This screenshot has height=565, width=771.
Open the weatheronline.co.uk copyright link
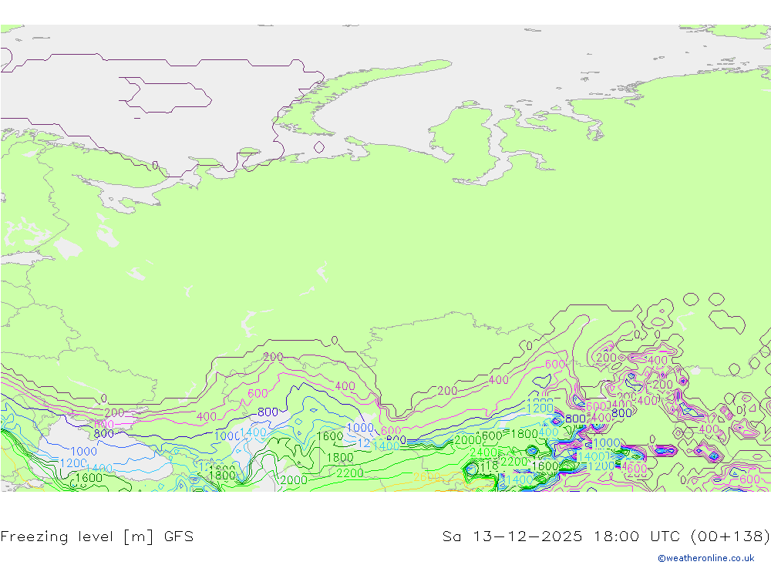706,558
